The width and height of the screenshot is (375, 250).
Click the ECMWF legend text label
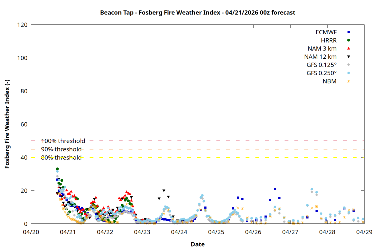tap(326, 32)
